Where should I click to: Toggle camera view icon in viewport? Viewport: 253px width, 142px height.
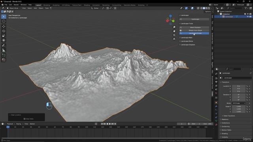(x=174, y=35)
